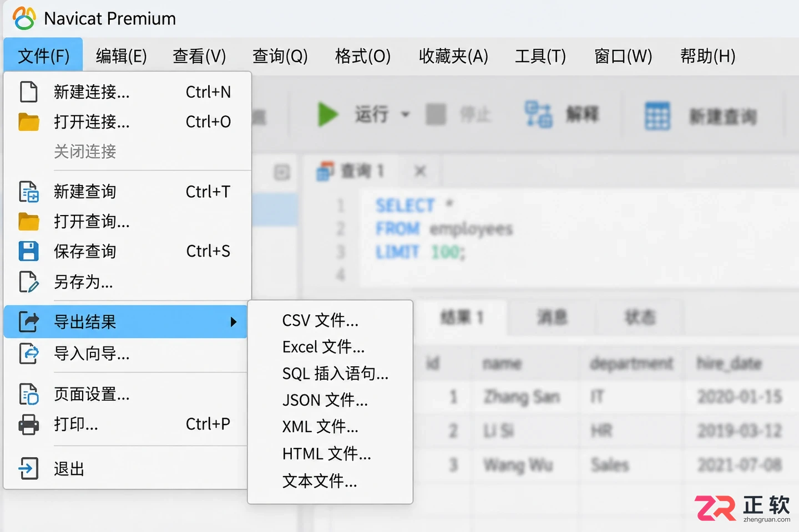The image size is (799, 532).
Task: Choose 打开查询... menu entry
Action: point(127,222)
